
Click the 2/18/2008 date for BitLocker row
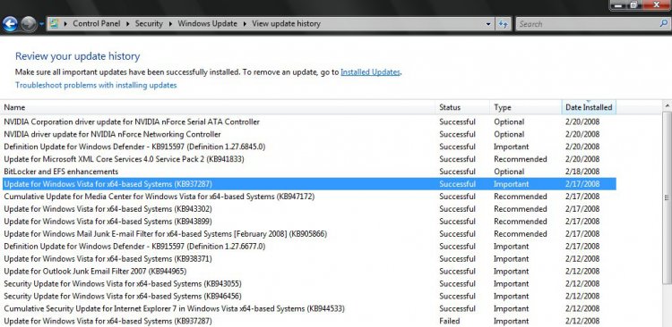tap(582, 172)
